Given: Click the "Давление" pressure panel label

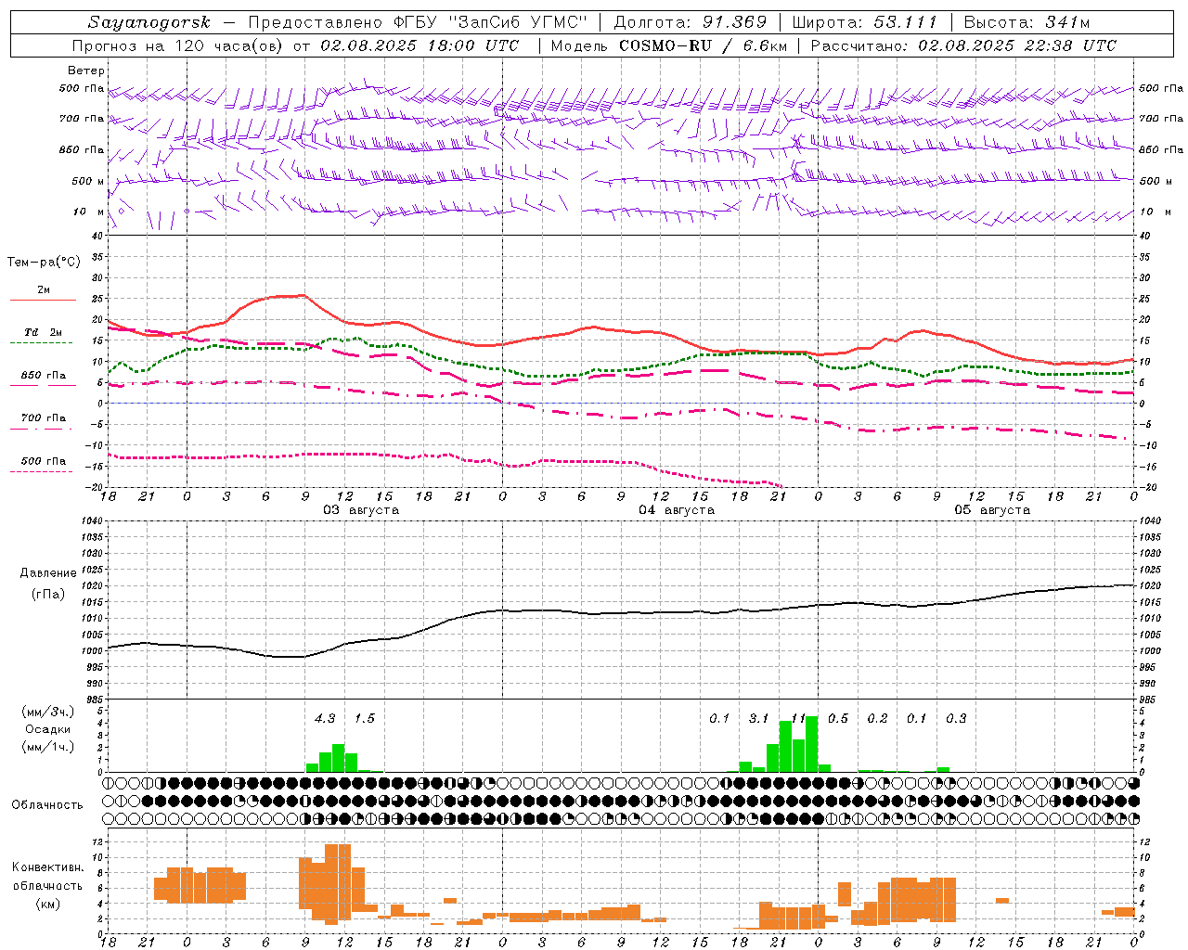Looking at the screenshot, I should 48,573.
